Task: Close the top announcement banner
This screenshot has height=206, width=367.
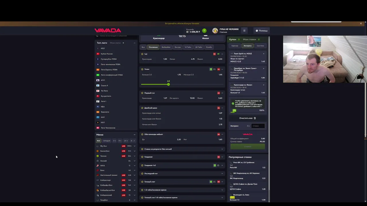Action: [361, 23]
